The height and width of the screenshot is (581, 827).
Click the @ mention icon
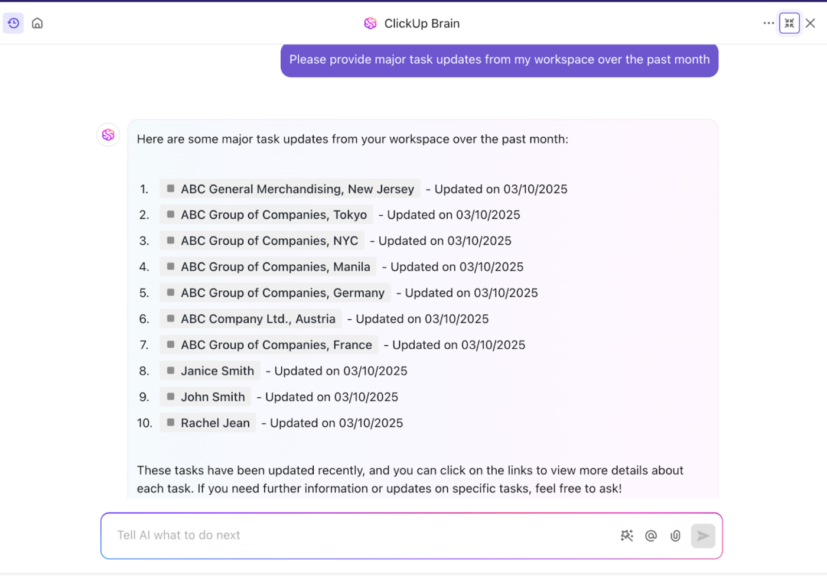coord(651,535)
